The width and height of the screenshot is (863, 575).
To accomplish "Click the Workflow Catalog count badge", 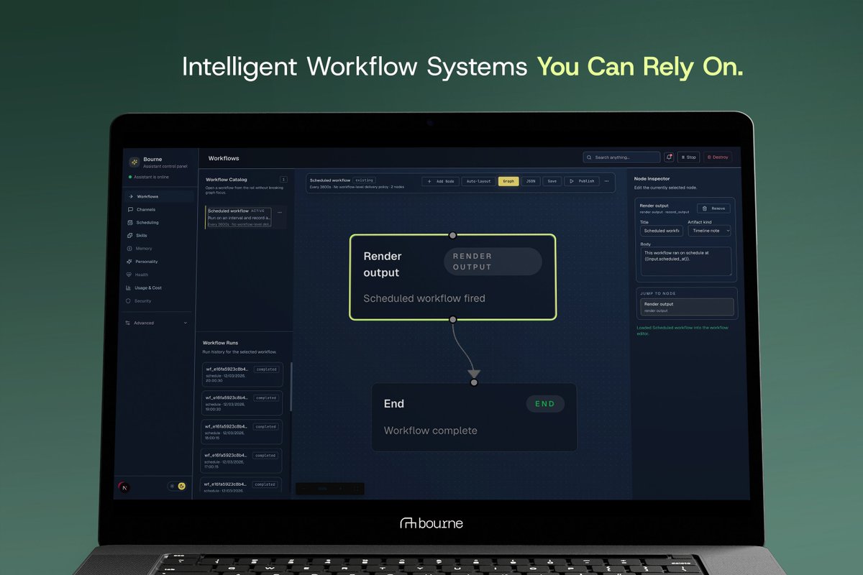I will (x=283, y=180).
